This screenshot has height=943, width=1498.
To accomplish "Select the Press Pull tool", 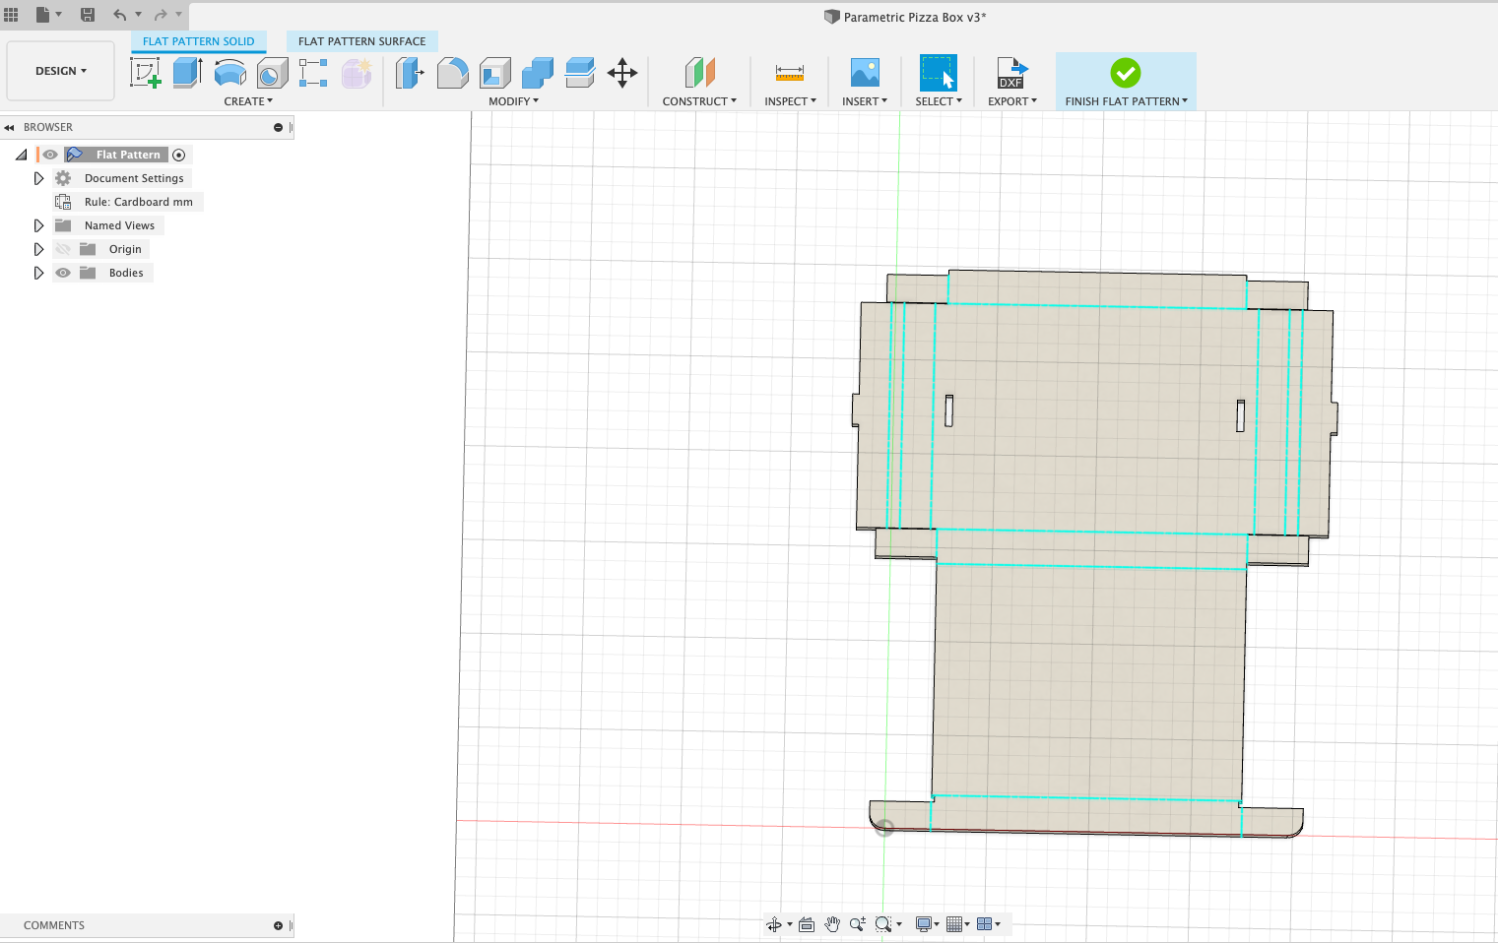I will 410,72.
